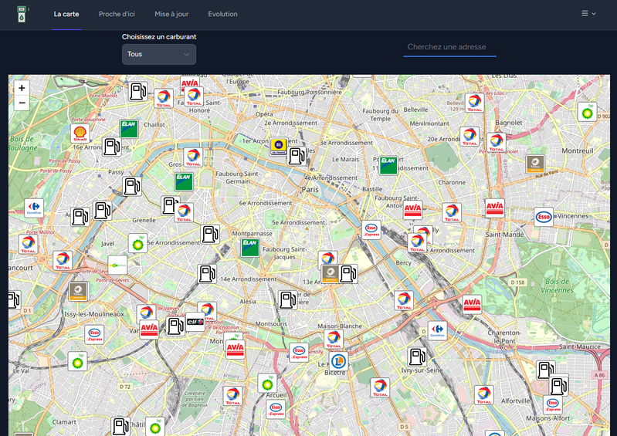Viewport: 617px width, 436px height.
Task: Select the Leclerc marker near Bicêtre
Action: click(338, 361)
